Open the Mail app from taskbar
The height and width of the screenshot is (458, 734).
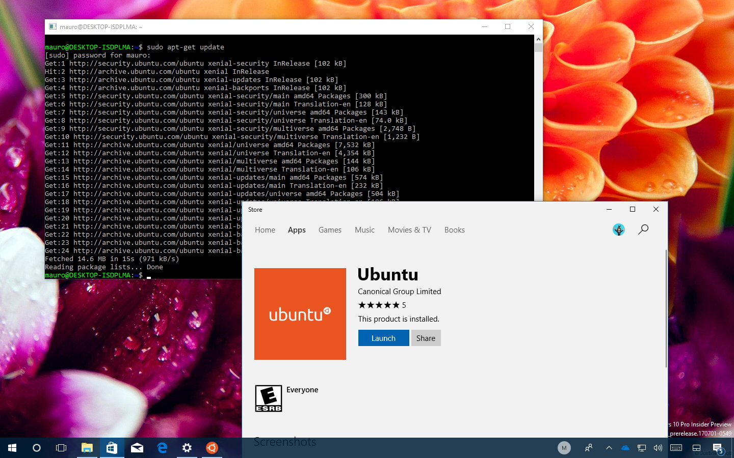[137, 448]
